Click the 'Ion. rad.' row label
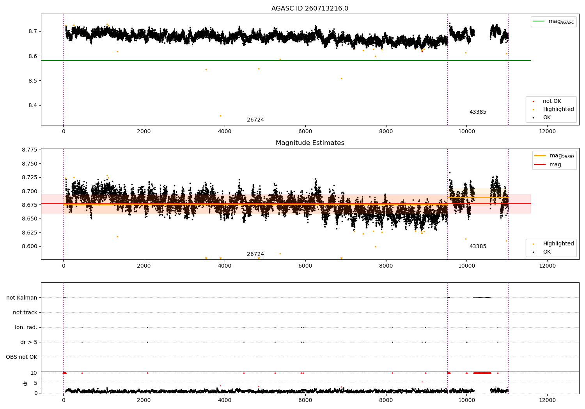This screenshot has height=409, width=585. tap(26, 328)
